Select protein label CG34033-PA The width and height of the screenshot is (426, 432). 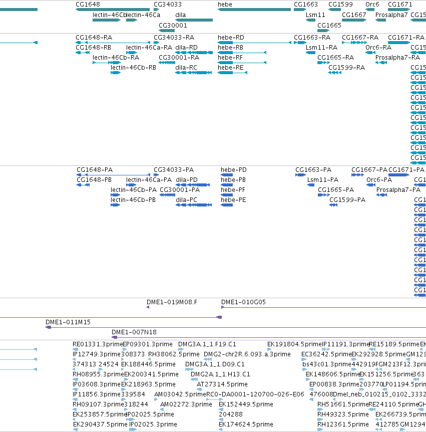[174, 170]
